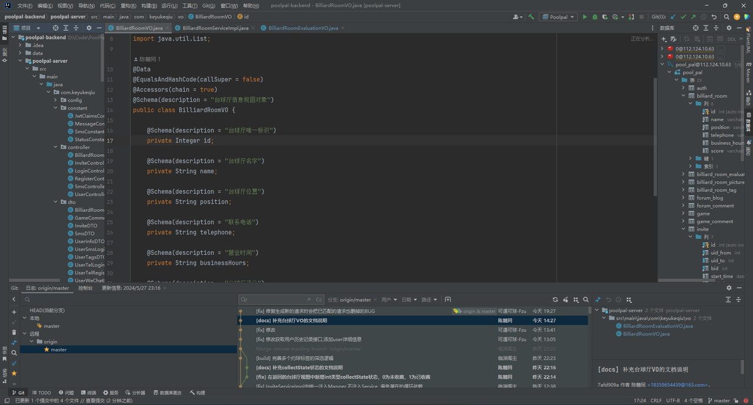
Task: Run the Poolpal configuration with green play button
Action: click(x=585, y=17)
